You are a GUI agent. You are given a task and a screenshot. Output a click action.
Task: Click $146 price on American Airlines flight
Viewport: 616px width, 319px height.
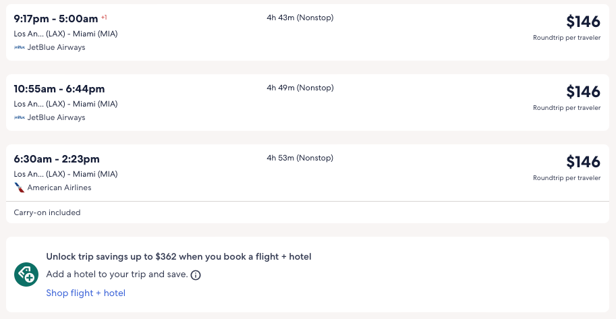coord(582,162)
